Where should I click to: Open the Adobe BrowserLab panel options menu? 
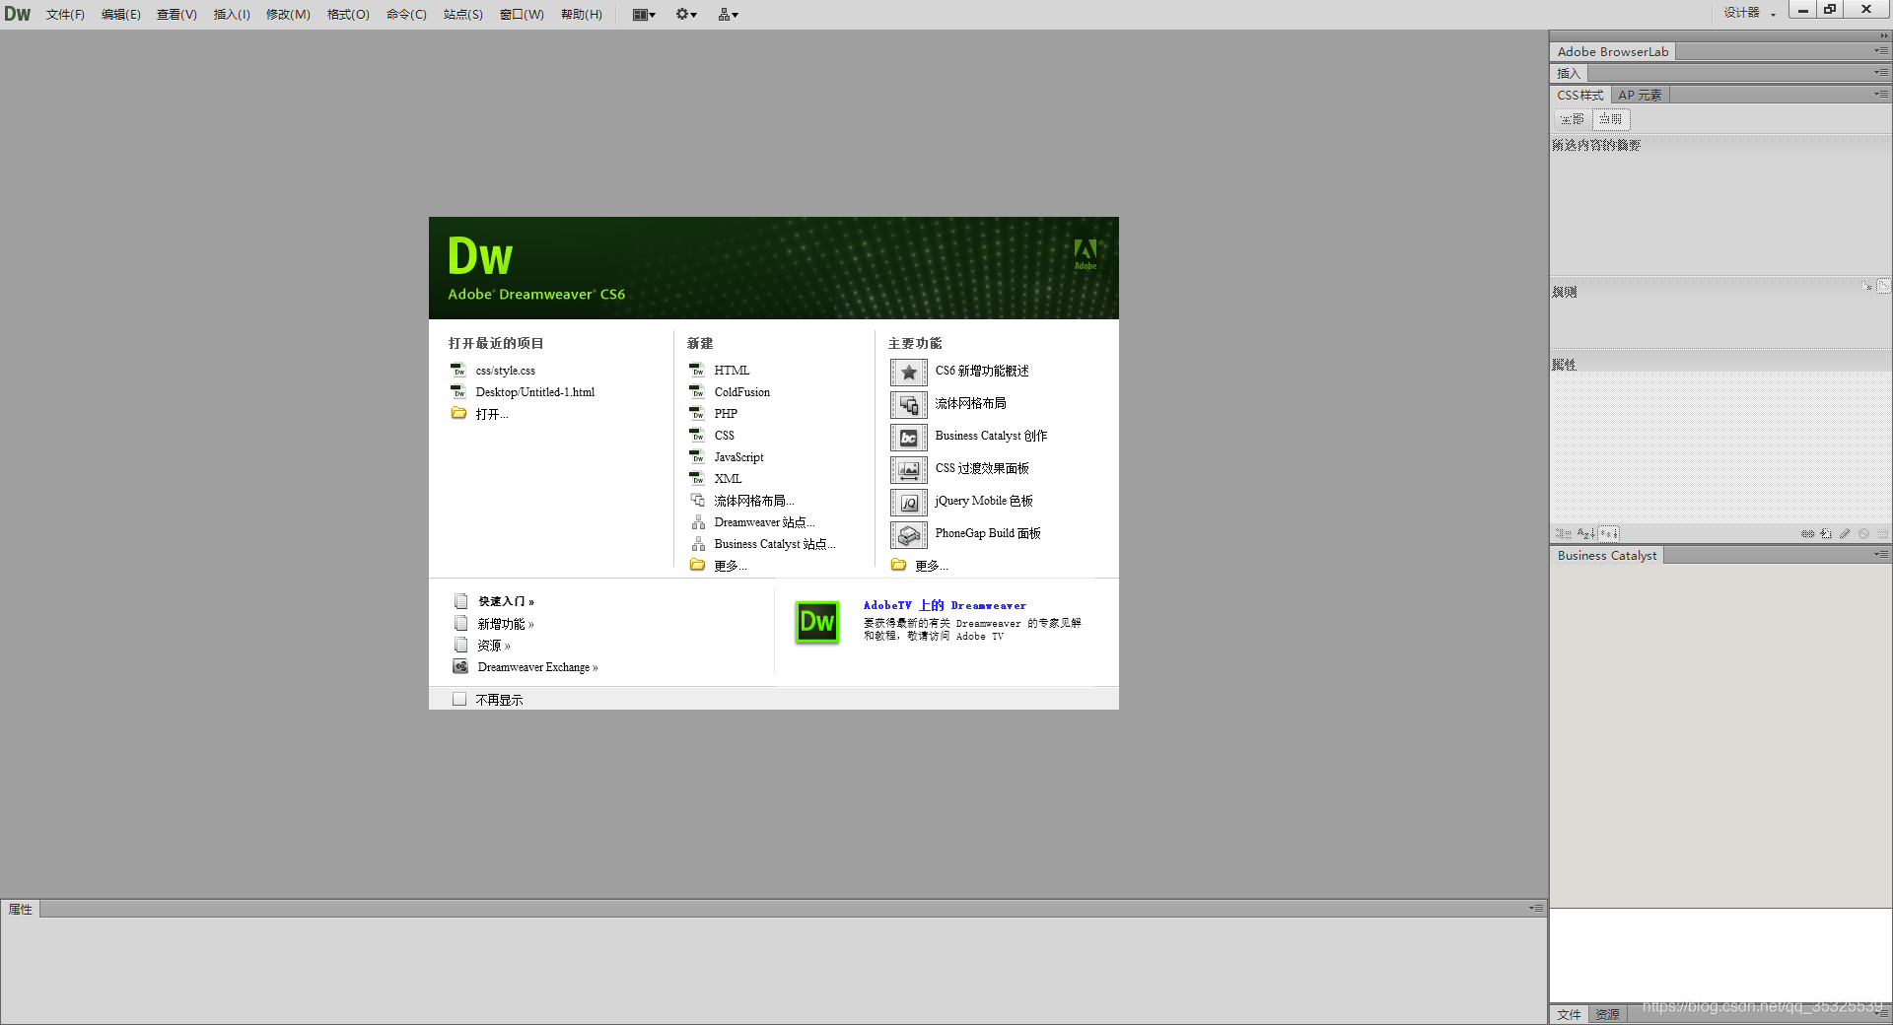coord(1881,51)
